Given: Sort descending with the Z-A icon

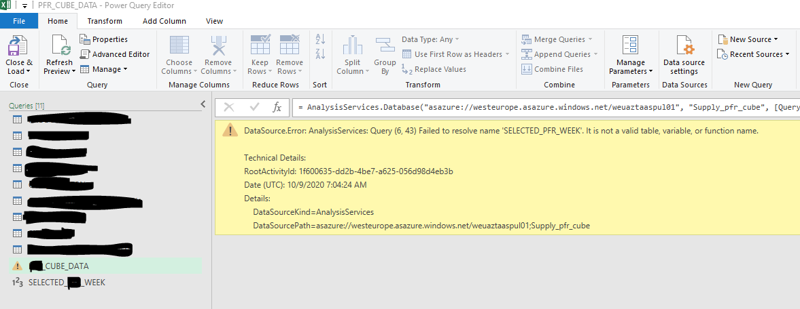Looking at the screenshot, I should 320,54.
